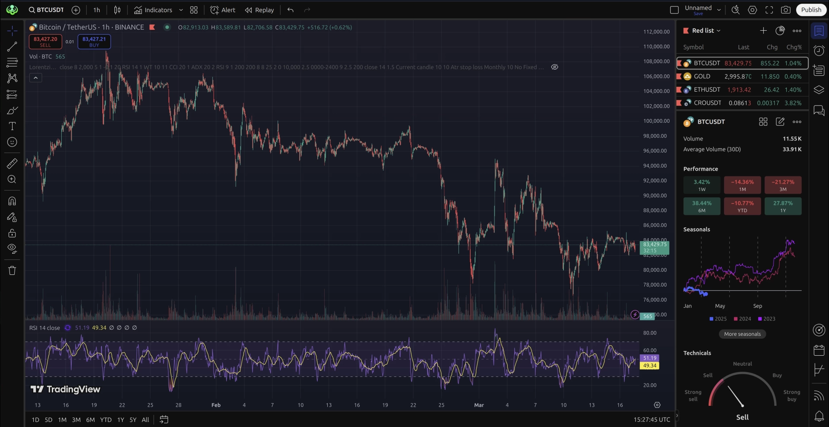
Task: Open the alerts clock panel
Action: point(819,51)
